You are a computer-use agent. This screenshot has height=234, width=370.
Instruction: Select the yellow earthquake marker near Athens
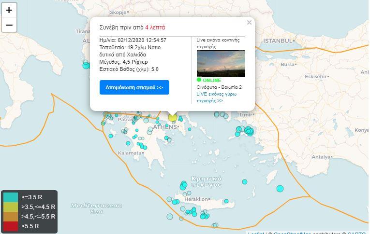[x=173, y=117]
